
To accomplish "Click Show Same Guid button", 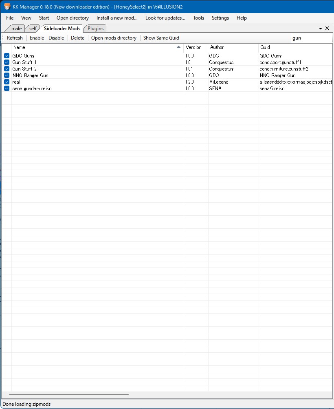I will click(x=161, y=38).
